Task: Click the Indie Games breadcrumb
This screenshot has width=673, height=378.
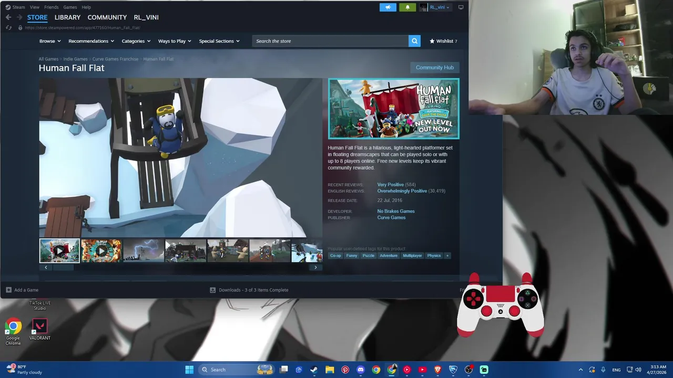Action: coord(75,59)
